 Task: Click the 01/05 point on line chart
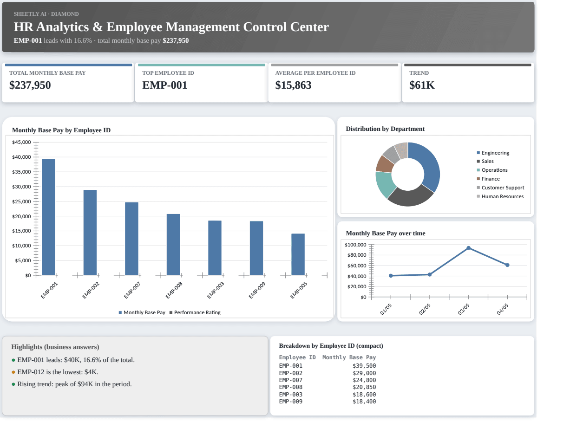tap(391, 276)
